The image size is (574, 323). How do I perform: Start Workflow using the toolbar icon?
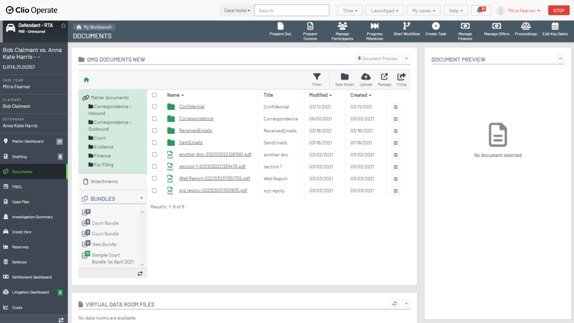click(406, 26)
